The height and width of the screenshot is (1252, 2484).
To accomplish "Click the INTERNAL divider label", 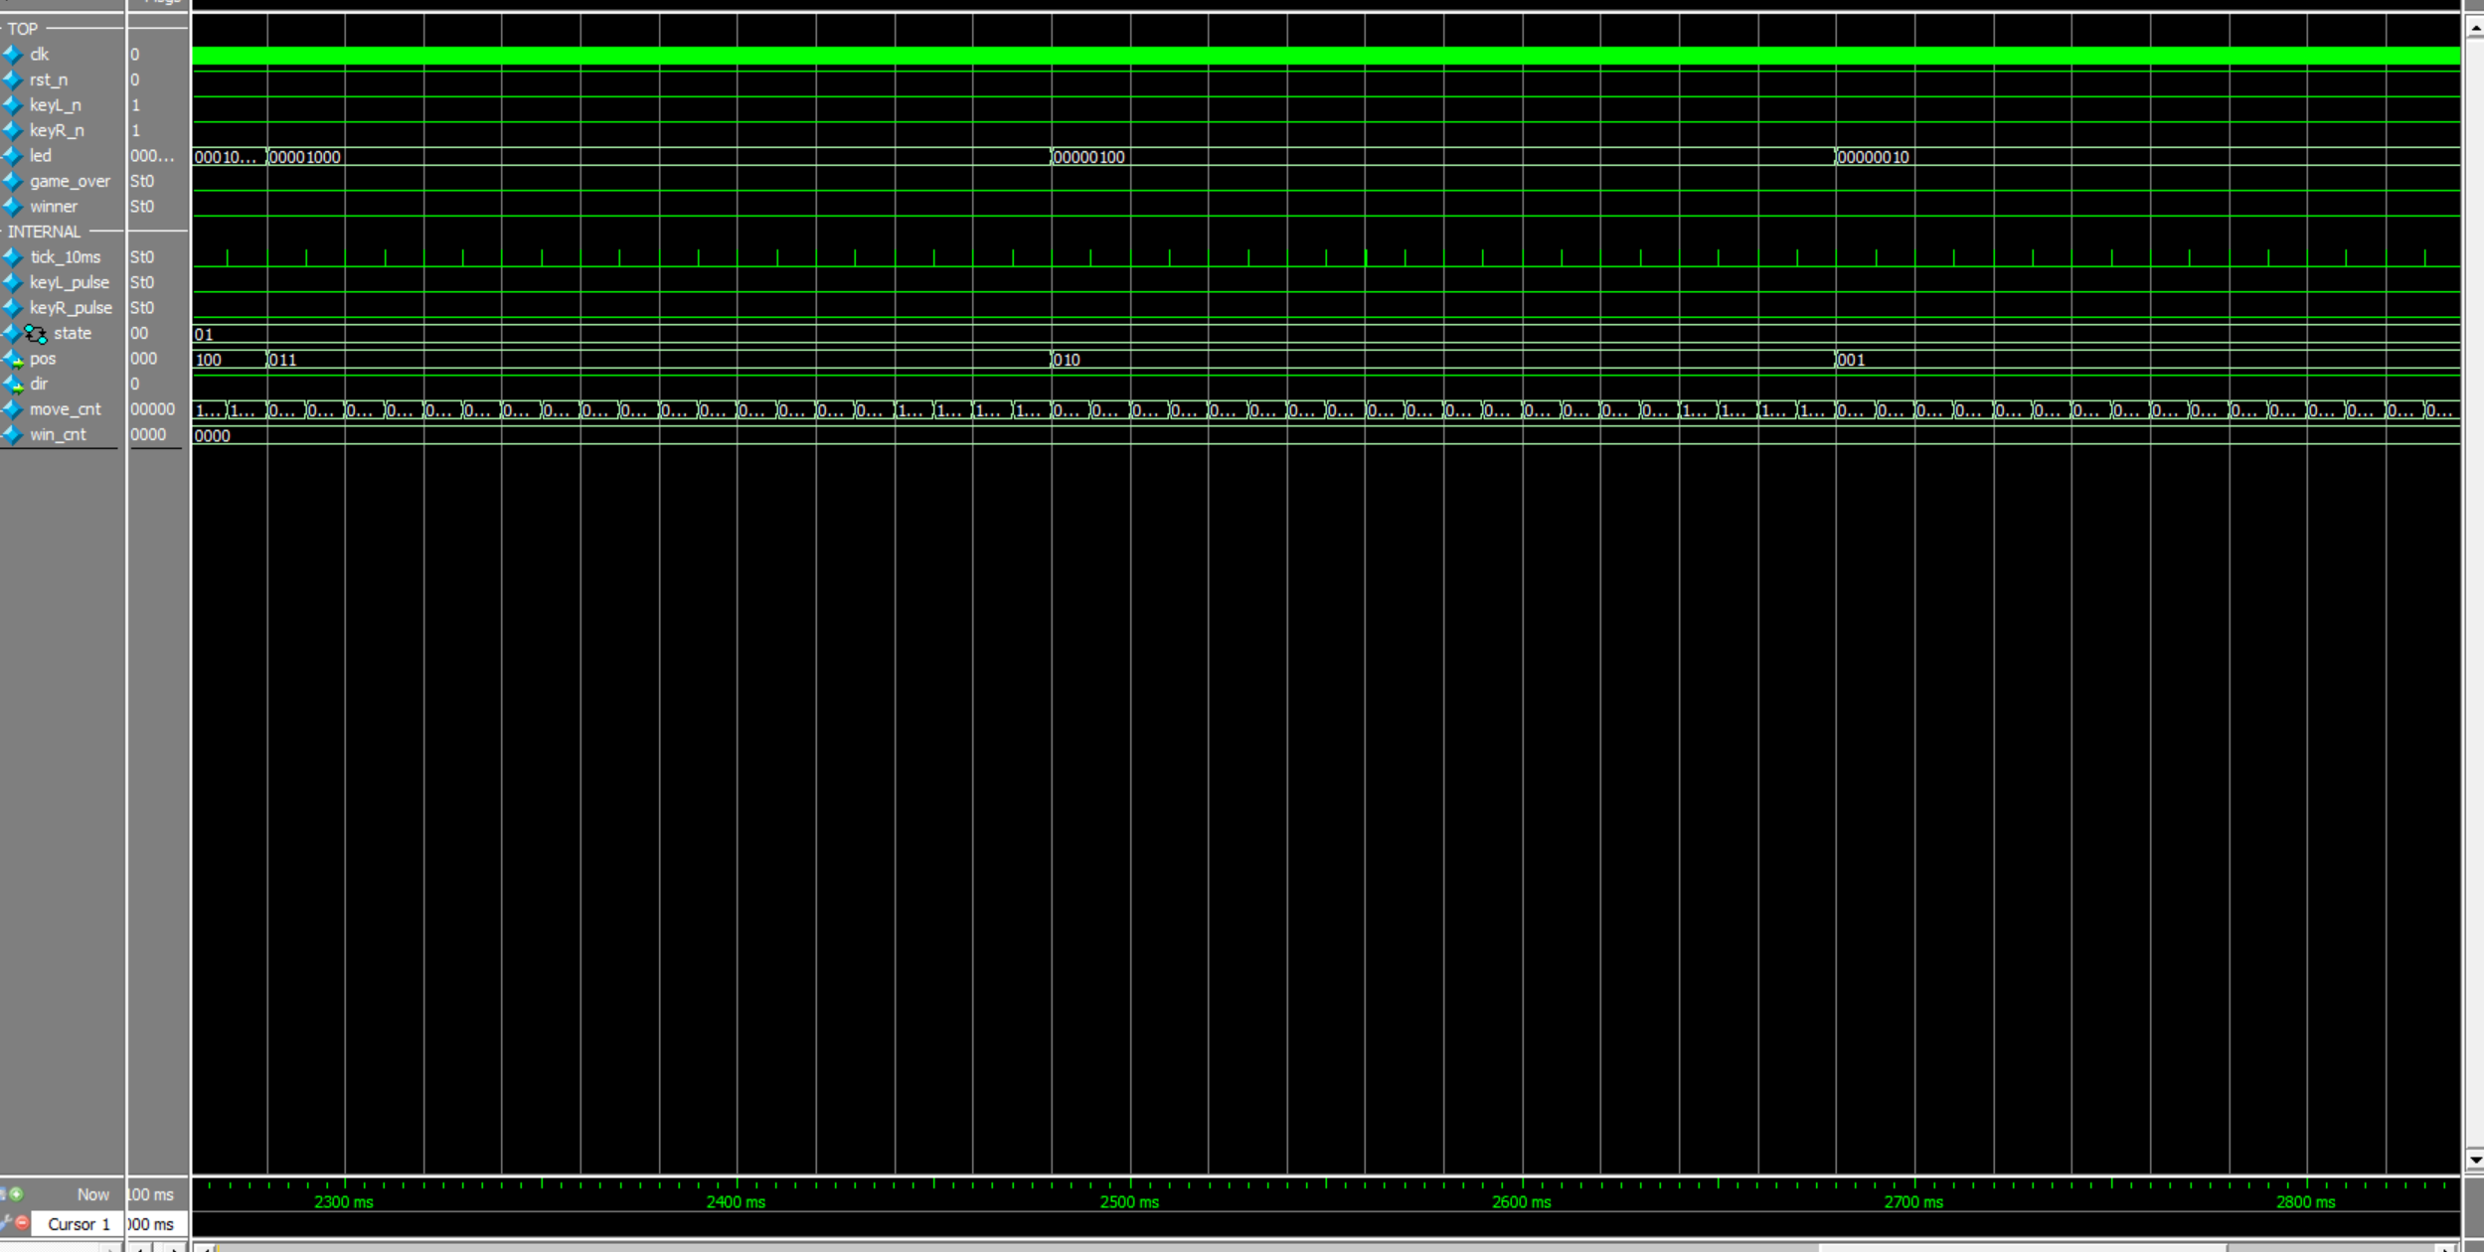I will coord(44,232).
